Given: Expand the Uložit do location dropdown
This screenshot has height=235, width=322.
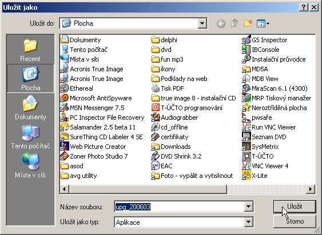Looking at the screenshot, I should point(202,23).
